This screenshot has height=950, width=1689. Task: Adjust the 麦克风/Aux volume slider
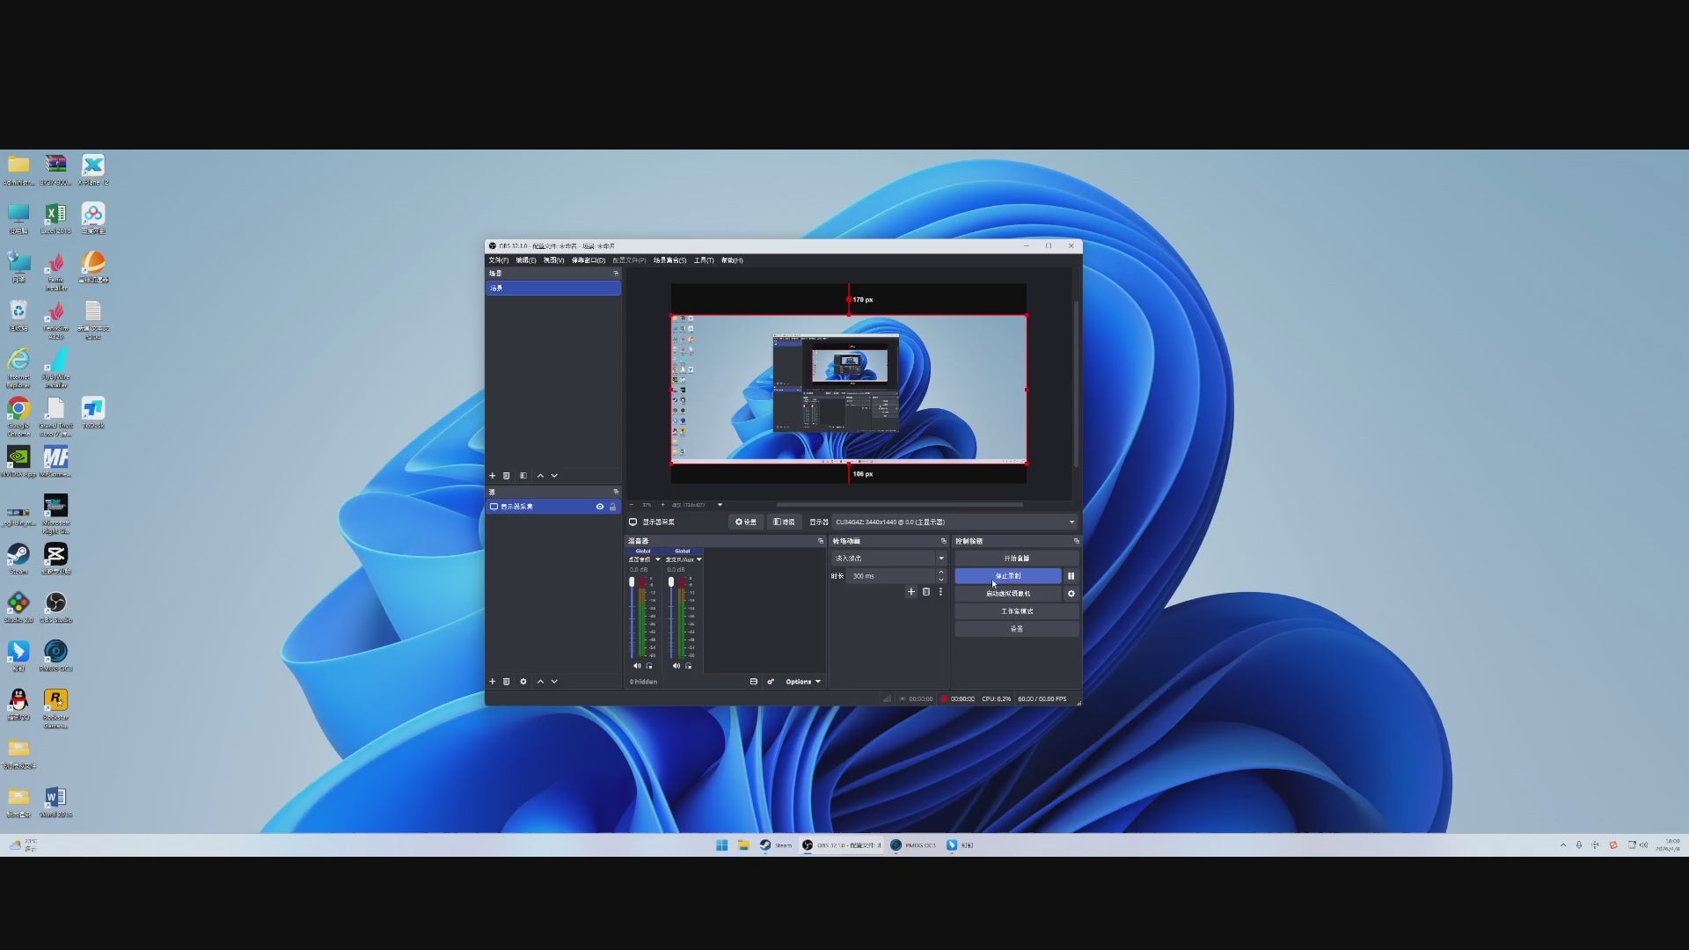[671, 617]
